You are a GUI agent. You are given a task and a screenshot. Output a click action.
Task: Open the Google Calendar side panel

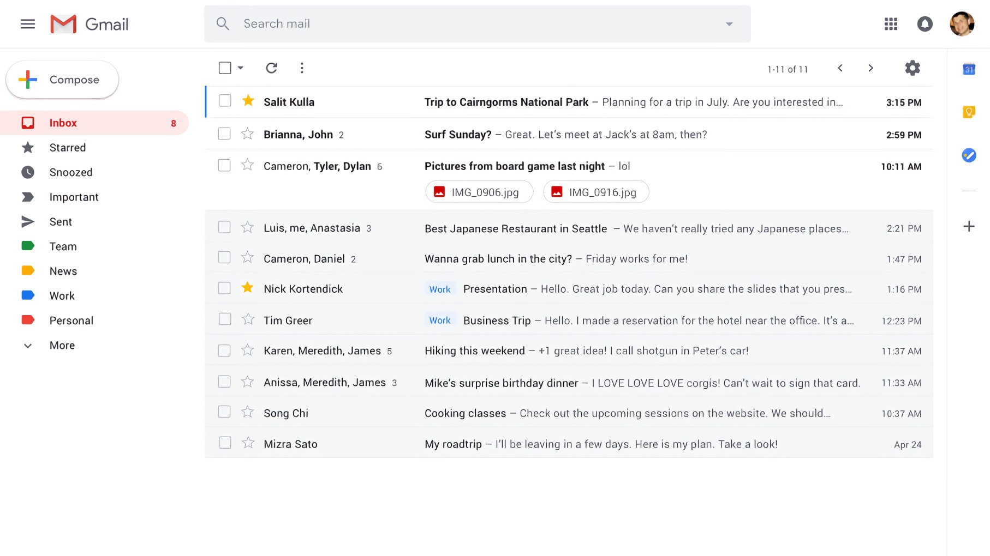click(969, 69)
